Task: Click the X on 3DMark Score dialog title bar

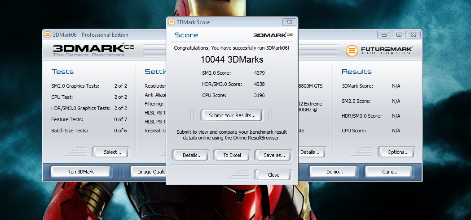Action: pos(289,22)
